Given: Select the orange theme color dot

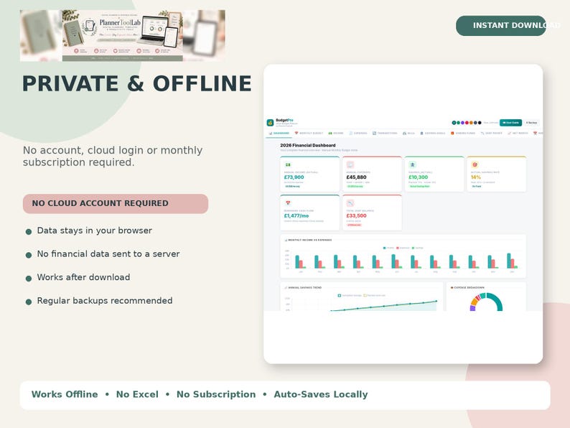Looking at the screenshot, I should tap(471, 123).
